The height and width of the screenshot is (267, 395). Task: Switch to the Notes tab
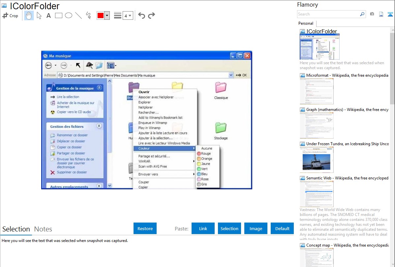43,229
